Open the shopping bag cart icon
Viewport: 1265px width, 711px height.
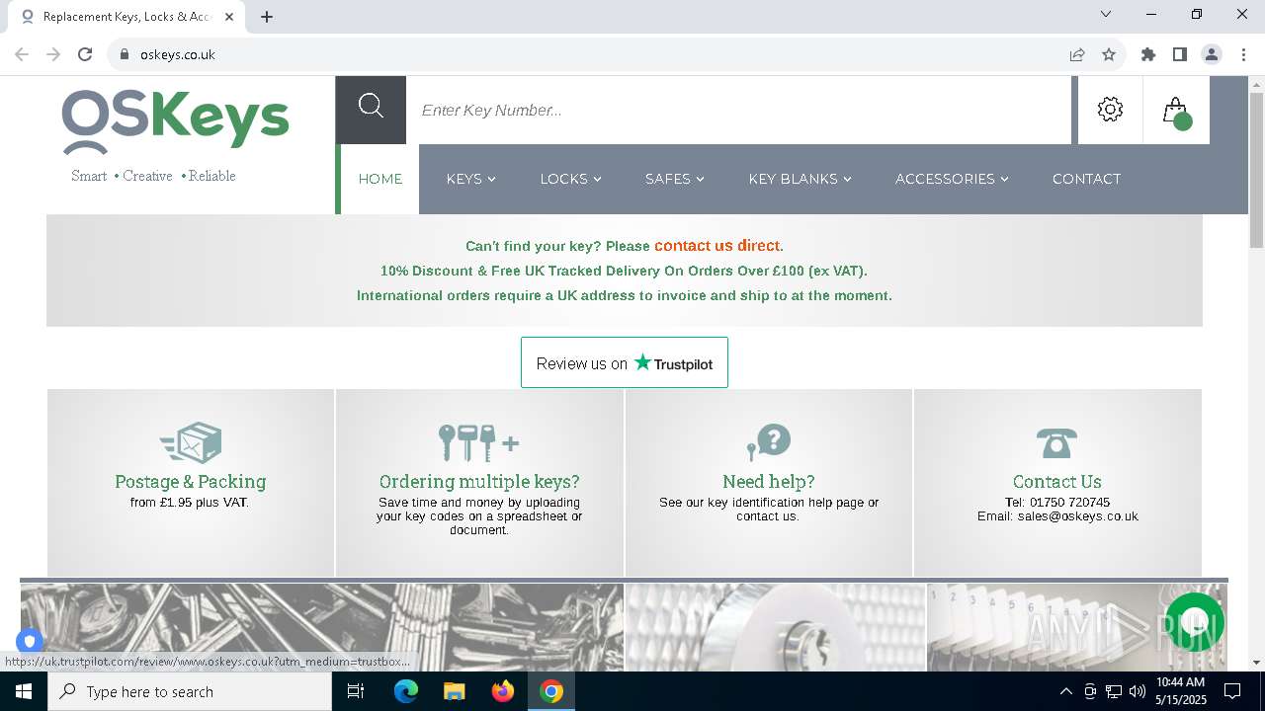tap(1176, 112)
